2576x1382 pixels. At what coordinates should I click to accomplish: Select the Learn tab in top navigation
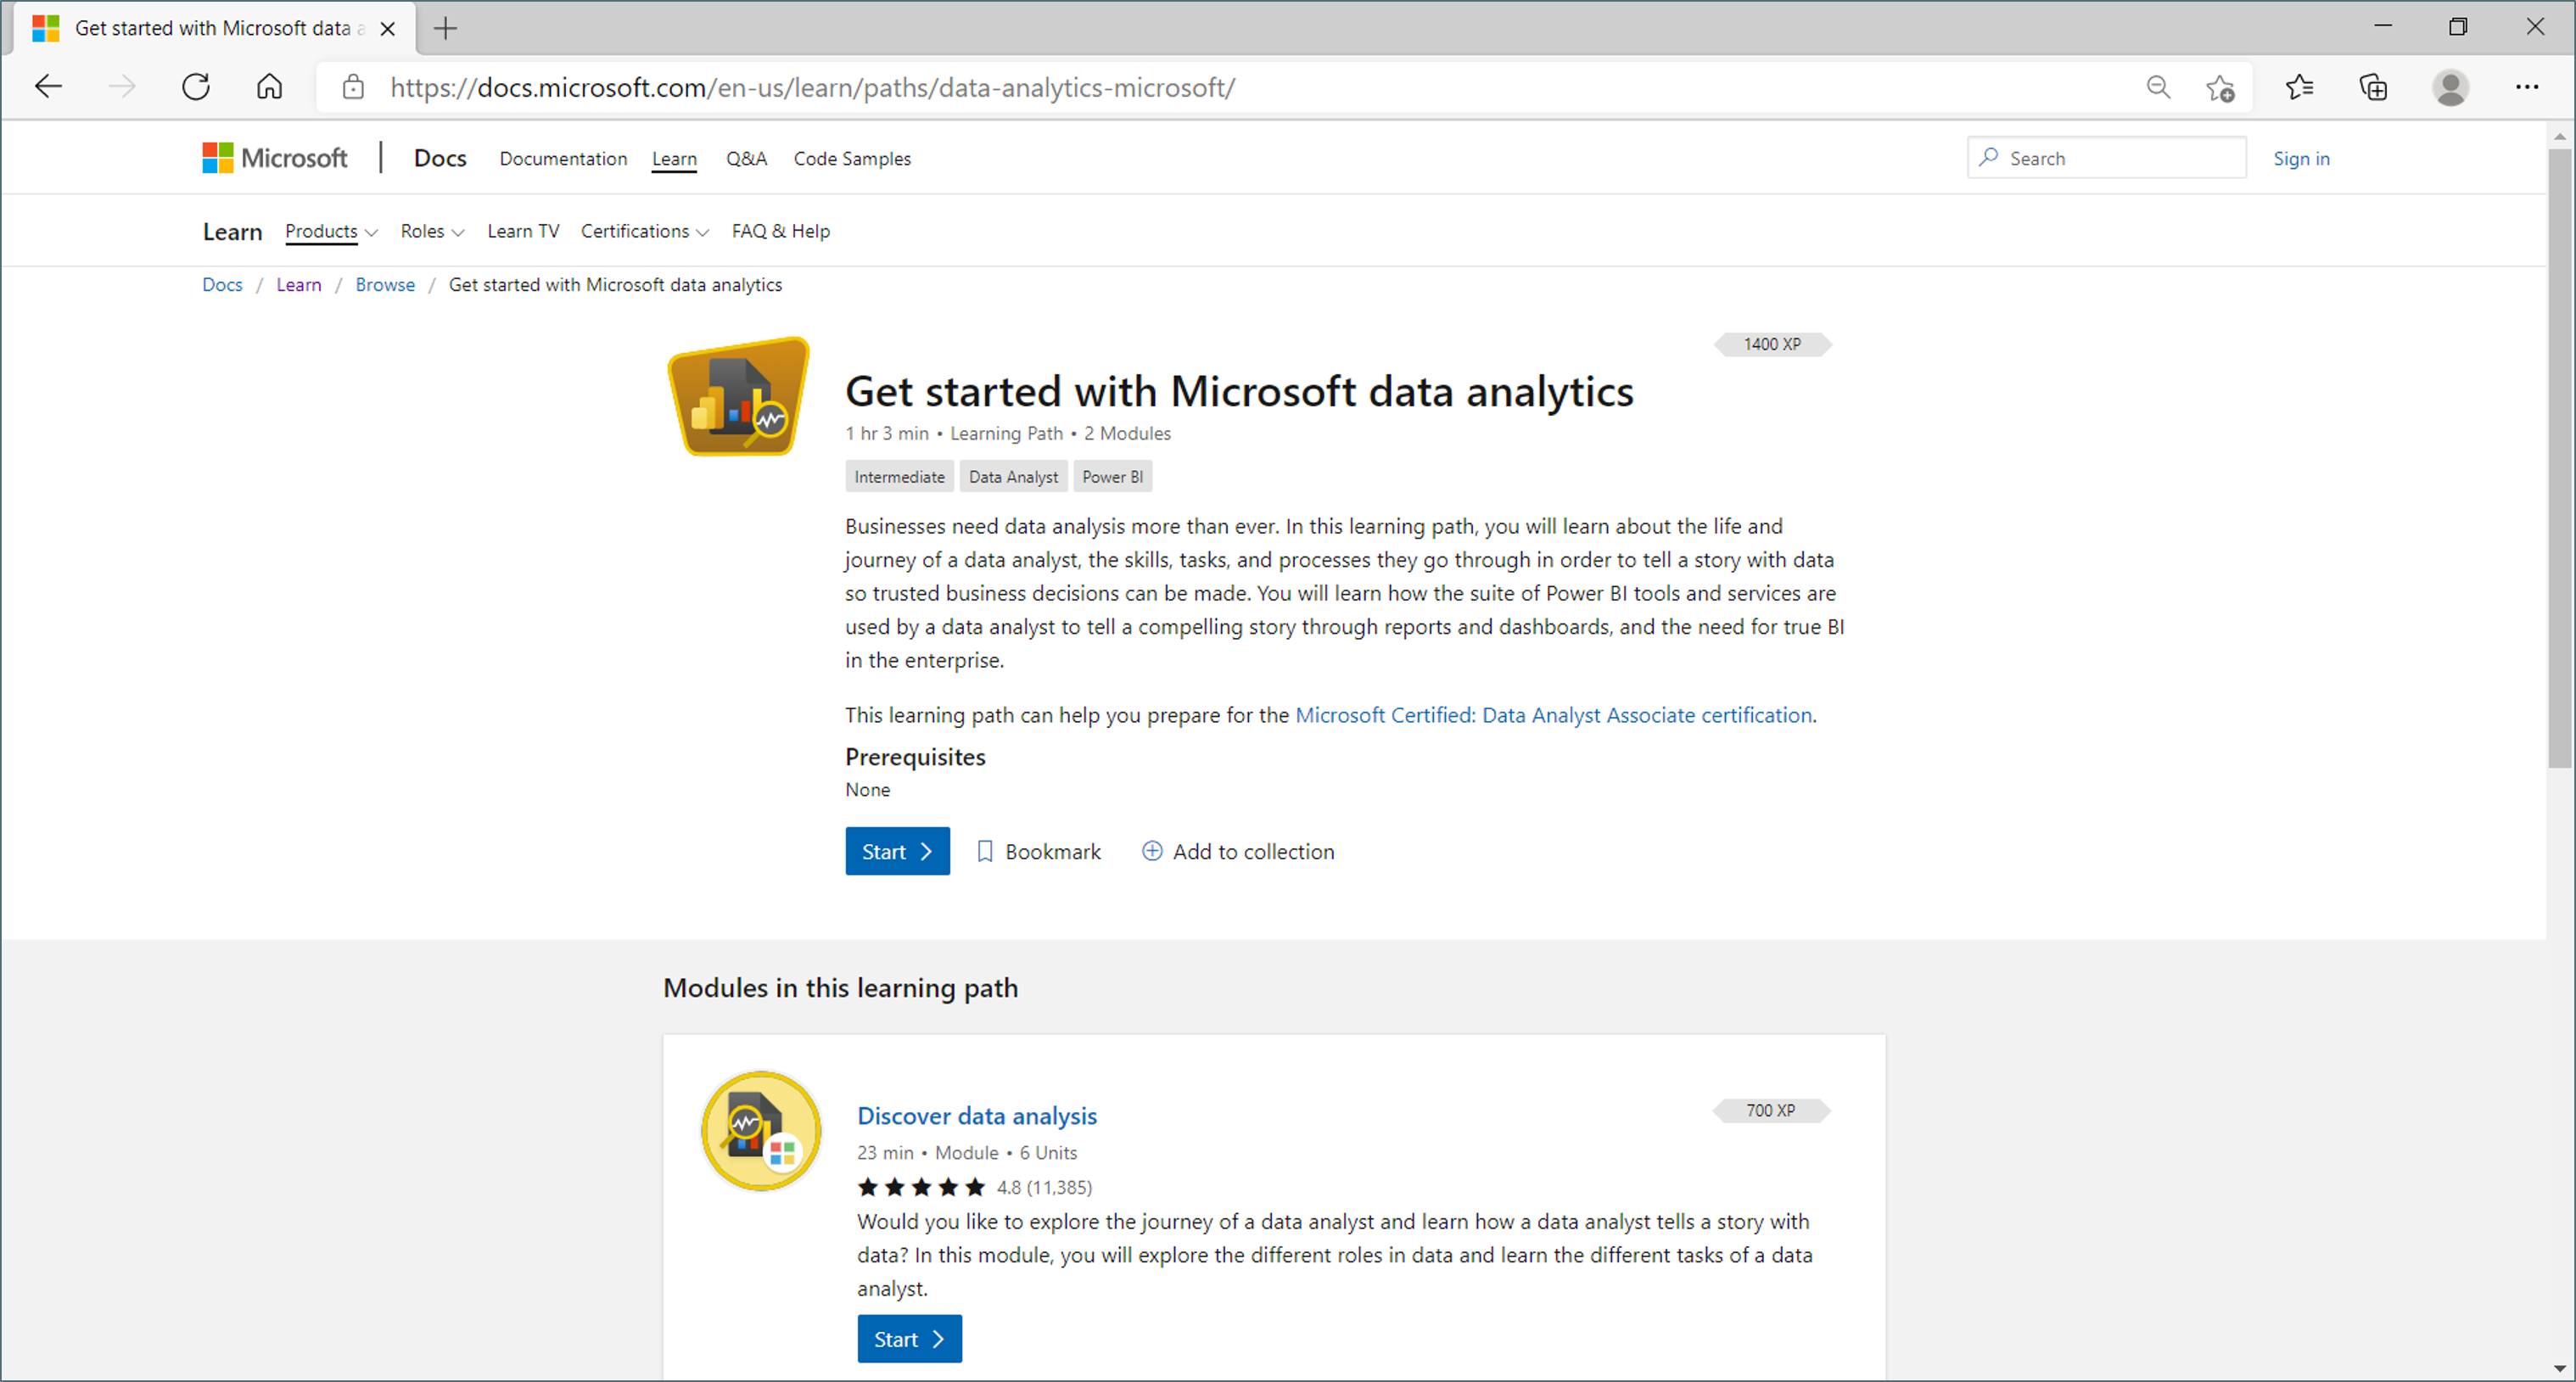pos(674,158)
